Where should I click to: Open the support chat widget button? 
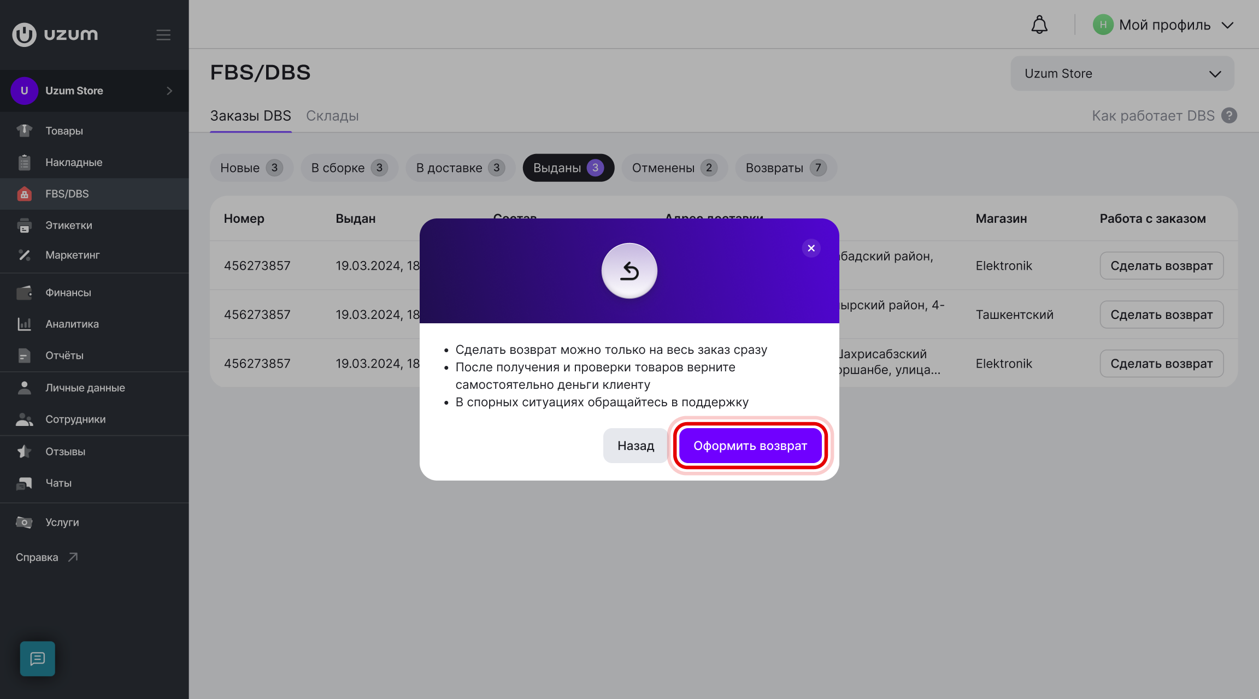(38, 659)
